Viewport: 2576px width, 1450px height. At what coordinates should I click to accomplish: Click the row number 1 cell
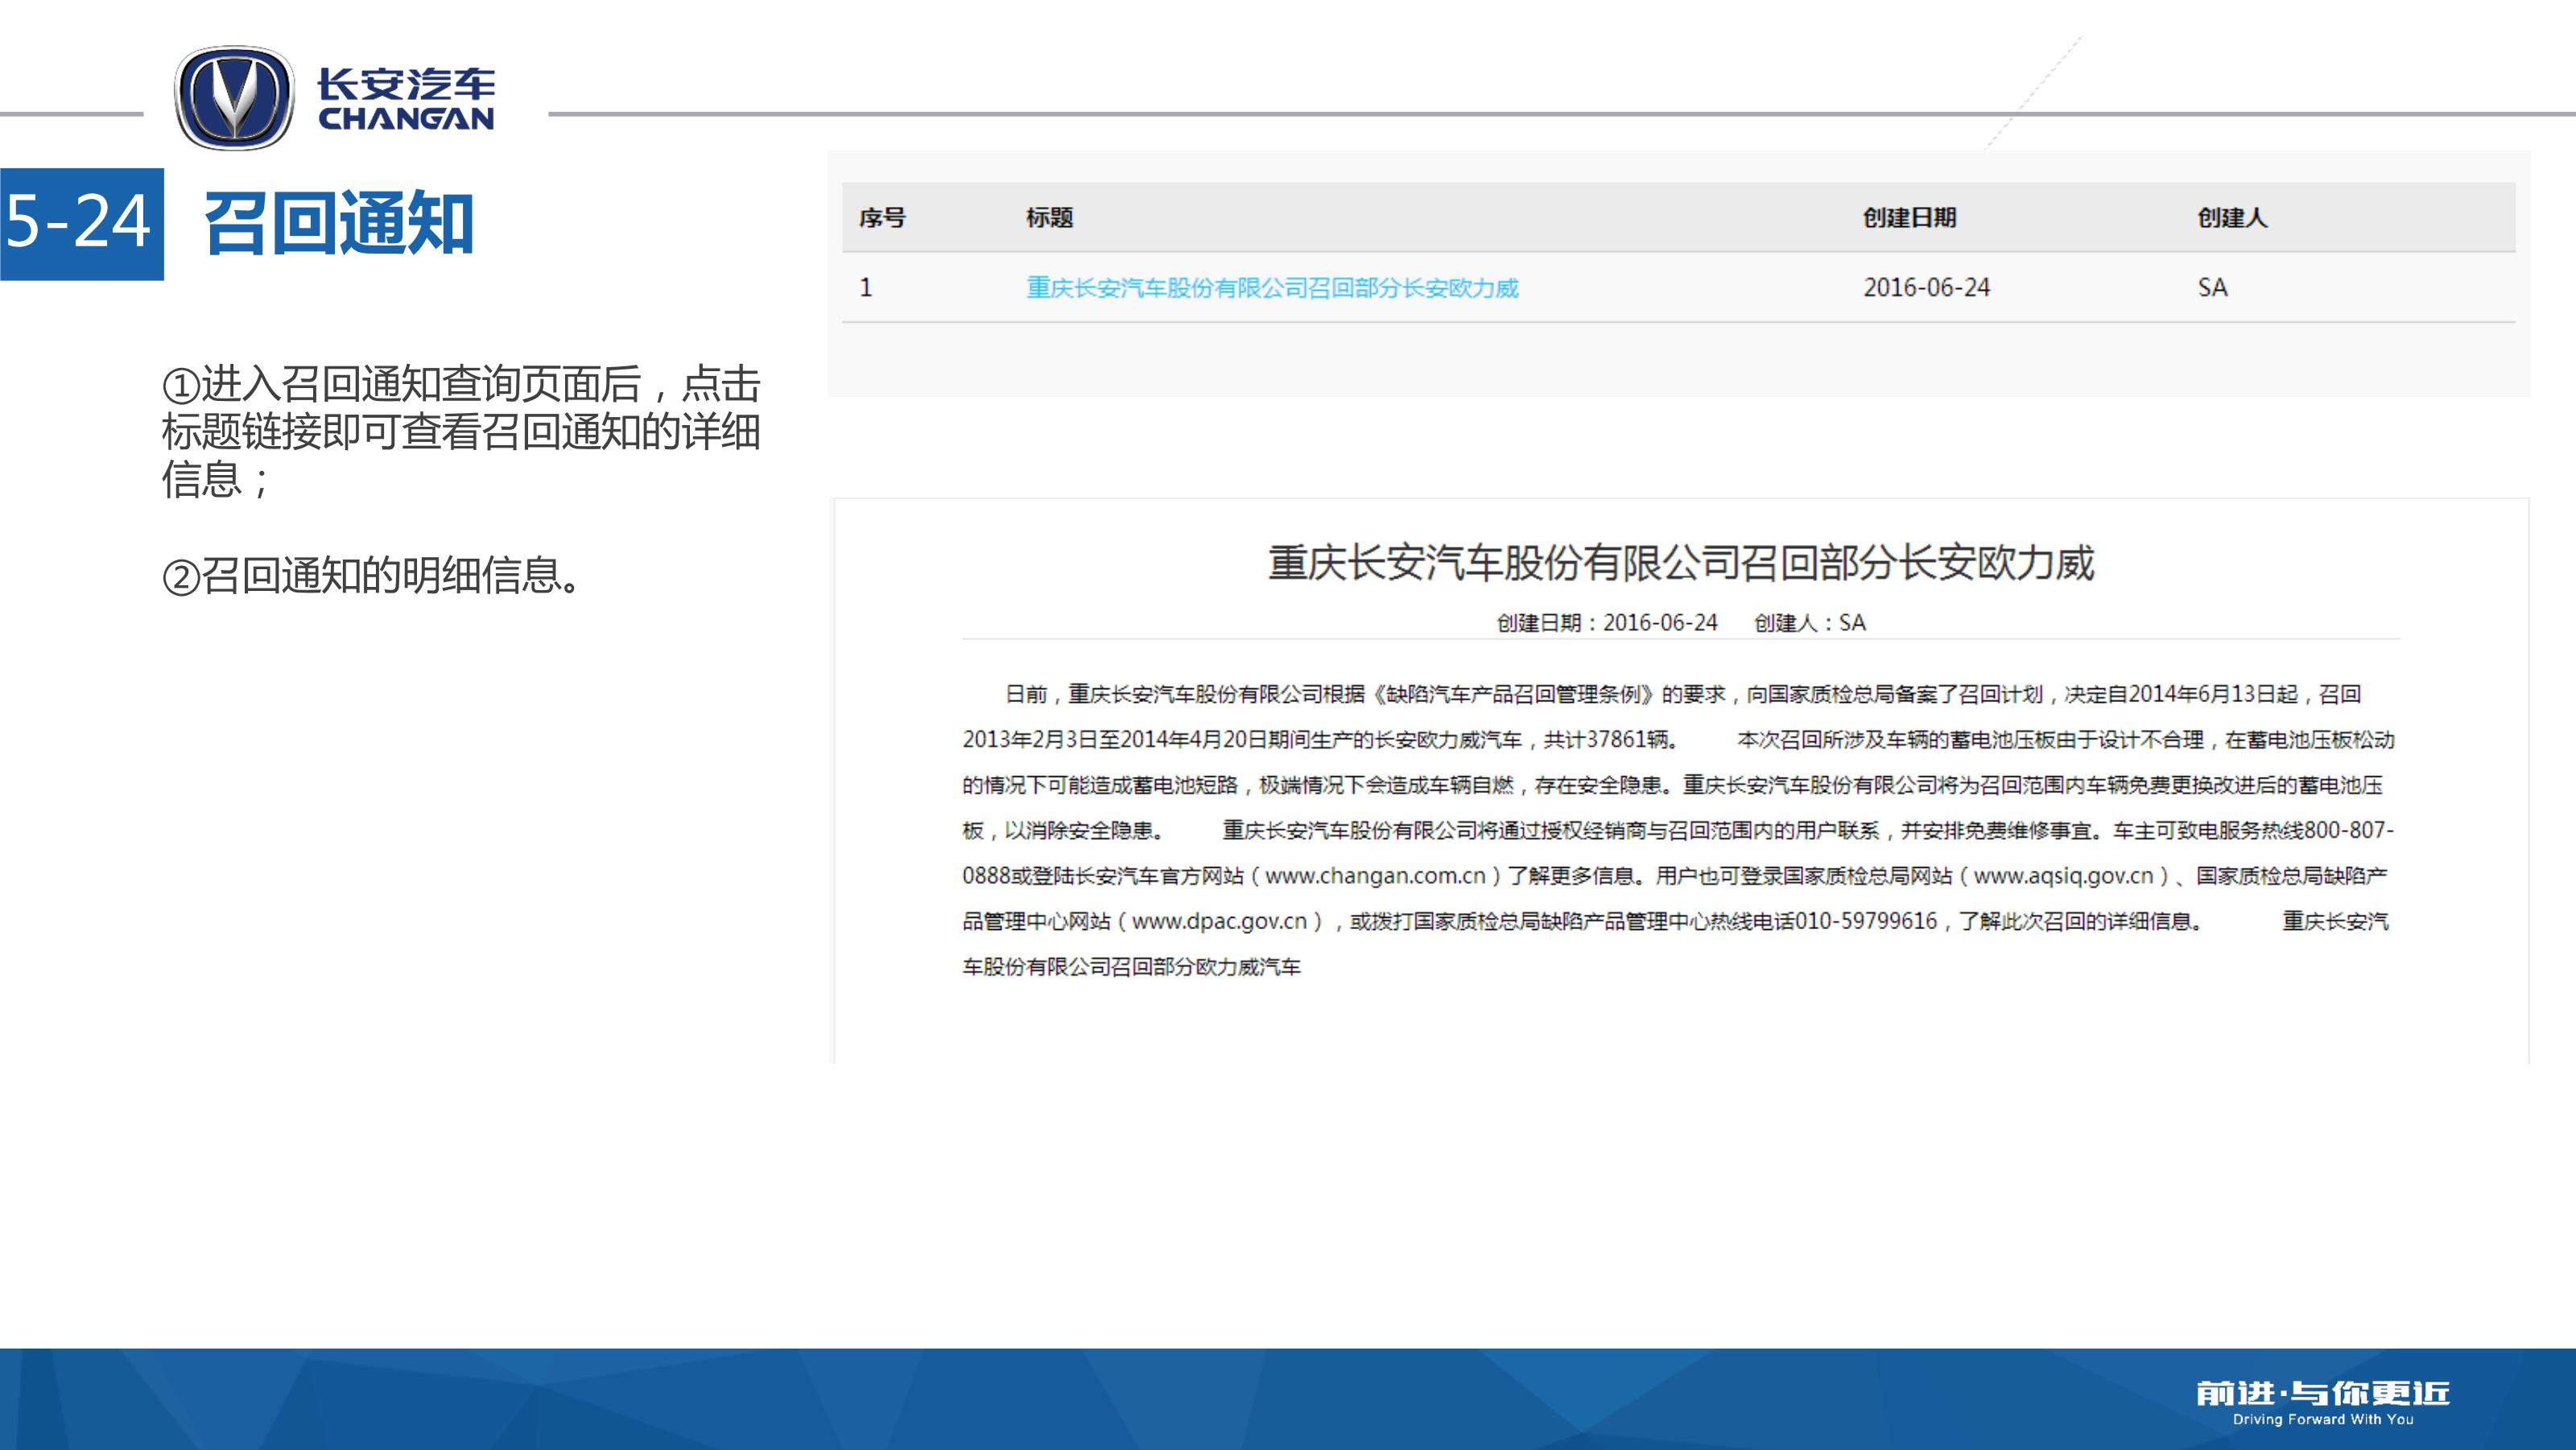click(x=866, y=288)
